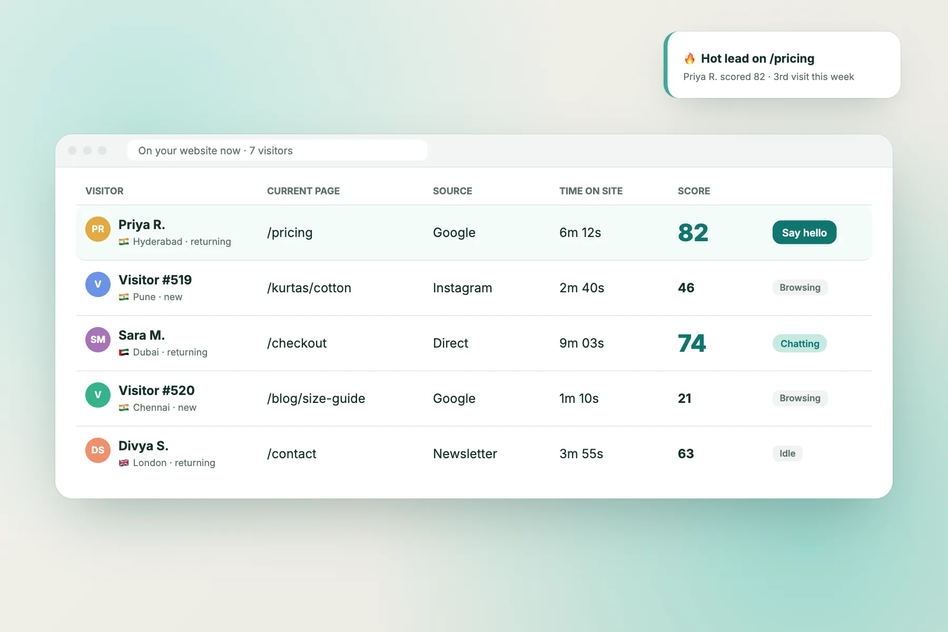Select Visitor #519's blue V avatar
The height and width of the screenshot is (632, 948).
98,284
